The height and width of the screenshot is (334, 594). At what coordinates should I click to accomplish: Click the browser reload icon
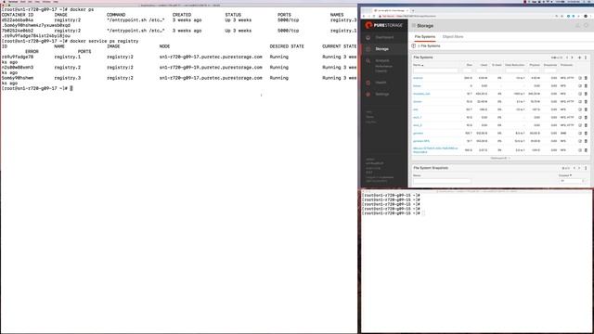point(373,16)
